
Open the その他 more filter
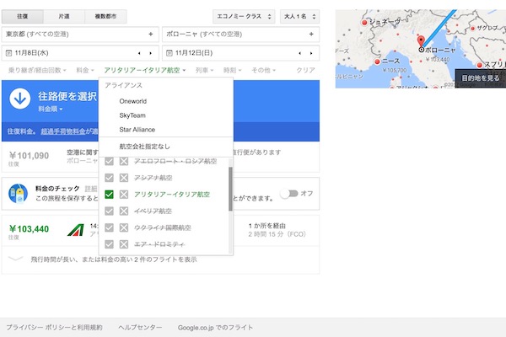263,70
